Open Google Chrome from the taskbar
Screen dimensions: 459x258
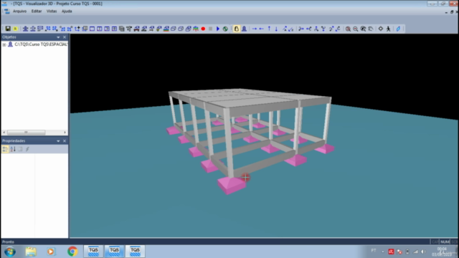[x=72, y=252]
